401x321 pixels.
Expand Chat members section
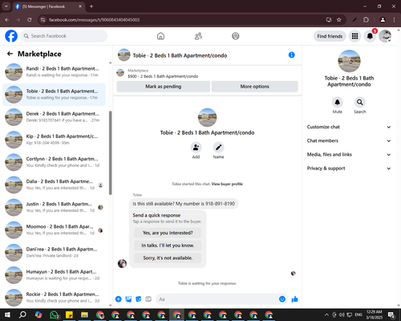pyautogui.click(x=349, y=140)
